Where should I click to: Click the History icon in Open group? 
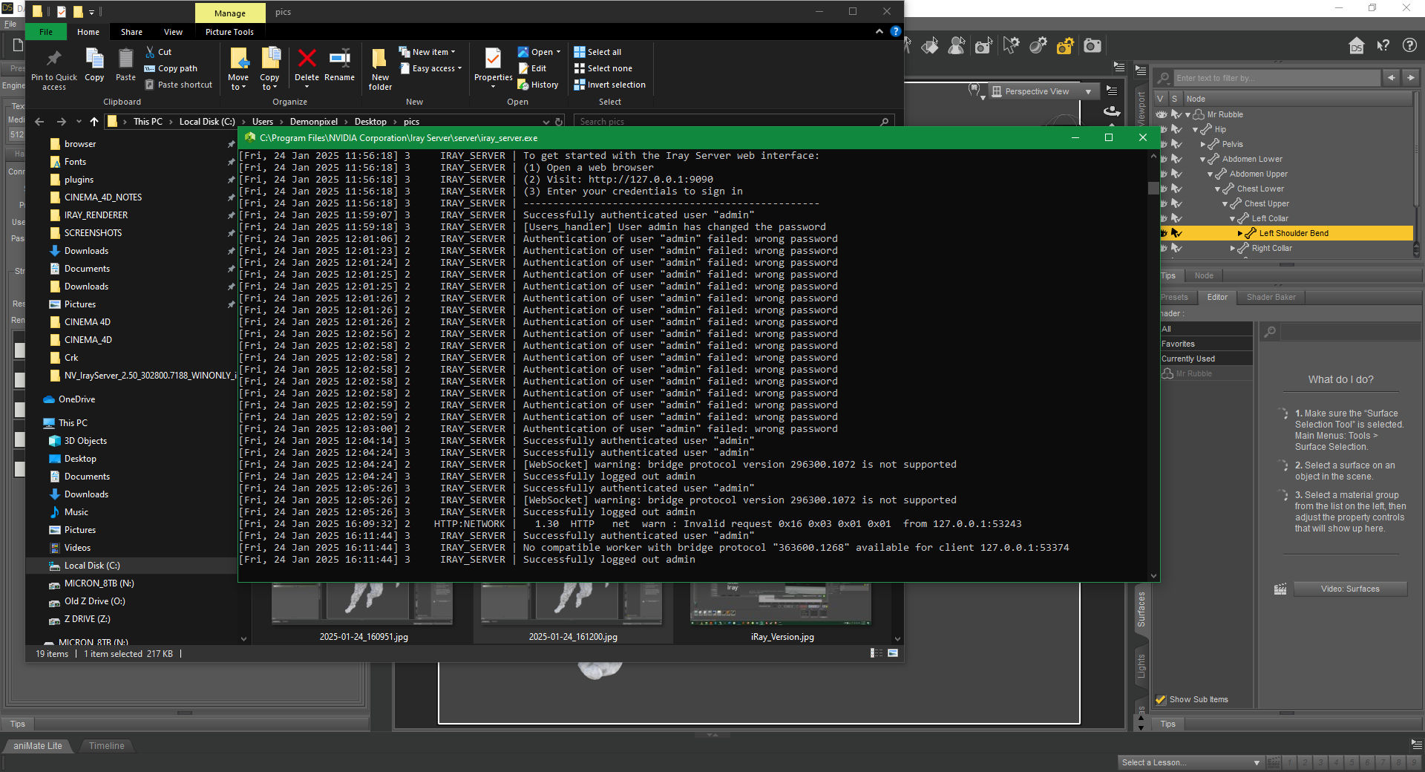[538, 85]
